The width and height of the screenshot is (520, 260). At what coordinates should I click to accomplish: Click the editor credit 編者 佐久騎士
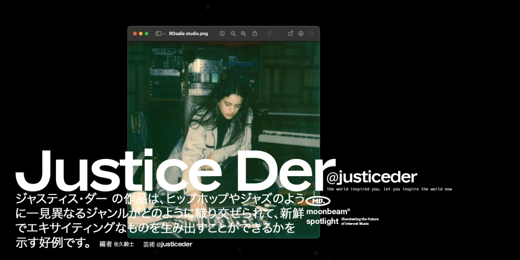117,244
